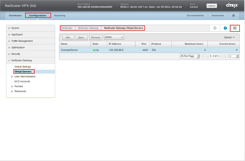Viewport: 245px width, 161px height.
Task: Click the port 4443 cell
Action: [145, 50]
